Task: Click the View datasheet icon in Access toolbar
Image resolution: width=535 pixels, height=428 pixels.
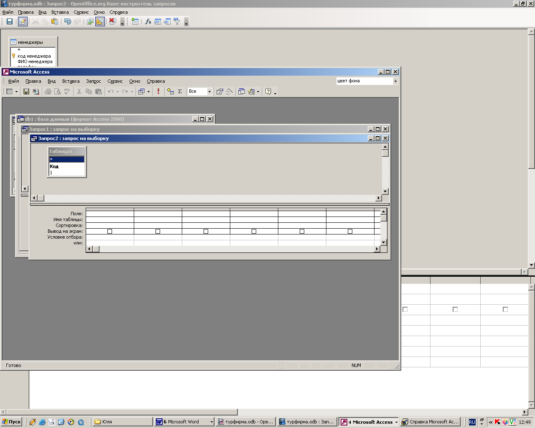Action: (x=9, y=92)
